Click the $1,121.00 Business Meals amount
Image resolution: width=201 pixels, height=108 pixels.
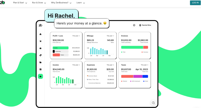tap(111, 76)
